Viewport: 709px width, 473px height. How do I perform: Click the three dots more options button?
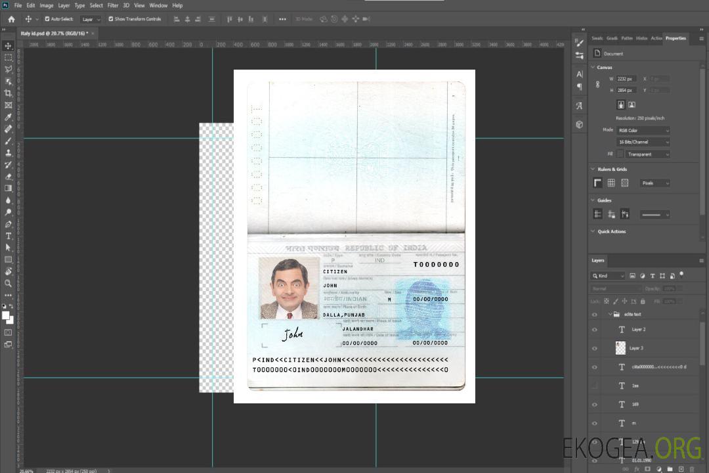282,19
